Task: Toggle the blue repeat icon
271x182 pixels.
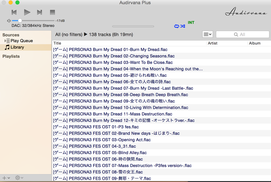Action: pyautogui.click(x=176, y=26)
